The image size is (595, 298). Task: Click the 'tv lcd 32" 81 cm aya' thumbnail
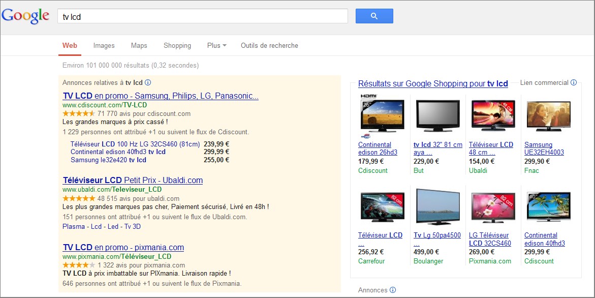(438, 116)
